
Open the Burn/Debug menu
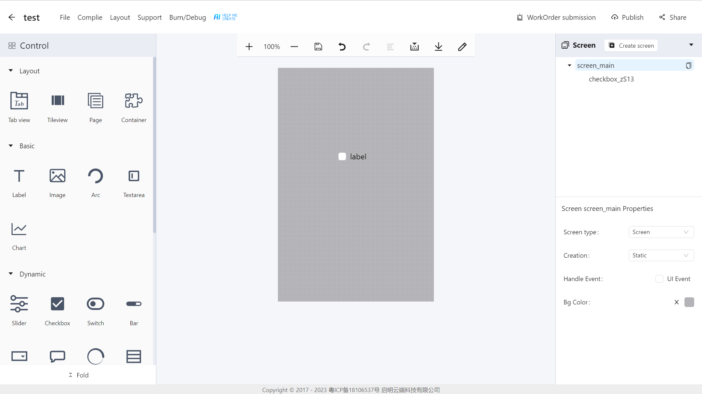coord(188,17)
